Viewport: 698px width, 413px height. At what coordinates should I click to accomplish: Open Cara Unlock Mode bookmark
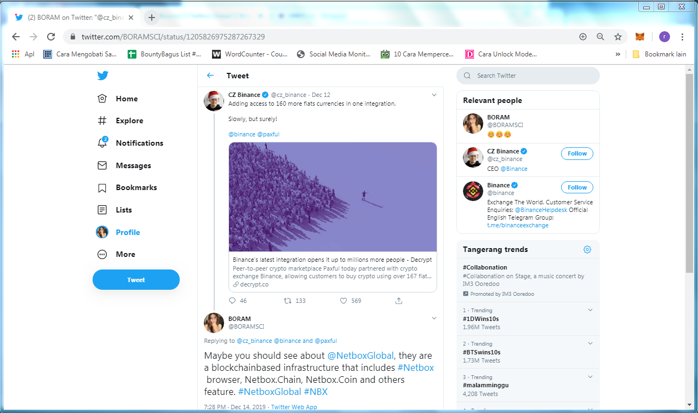tap(501, 54)
